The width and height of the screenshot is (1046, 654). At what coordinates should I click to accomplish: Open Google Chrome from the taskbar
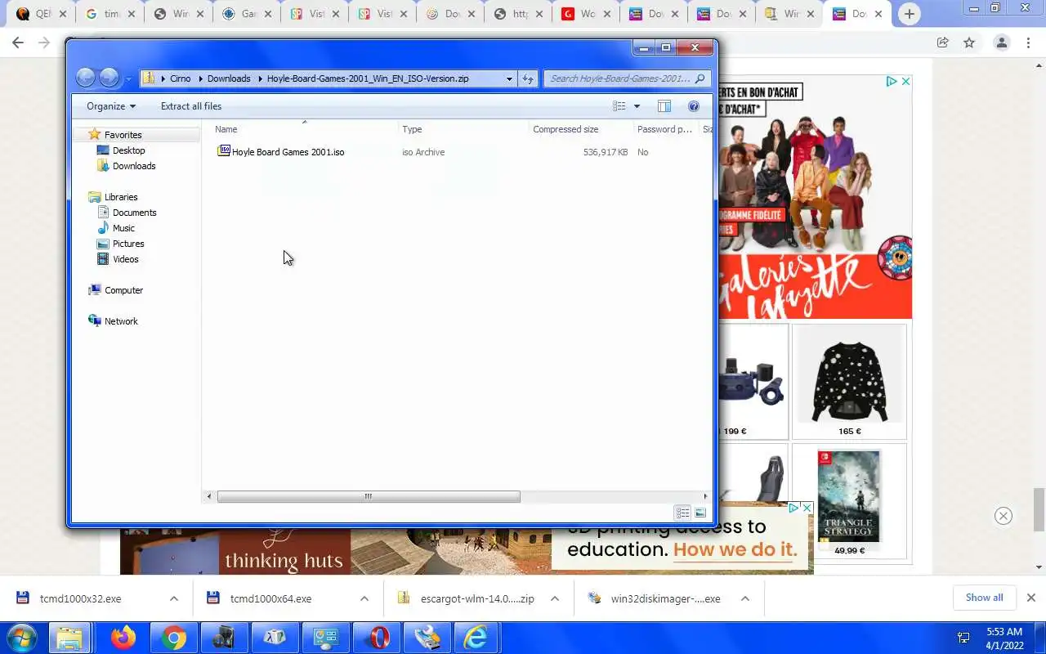(x=173, y=638)
